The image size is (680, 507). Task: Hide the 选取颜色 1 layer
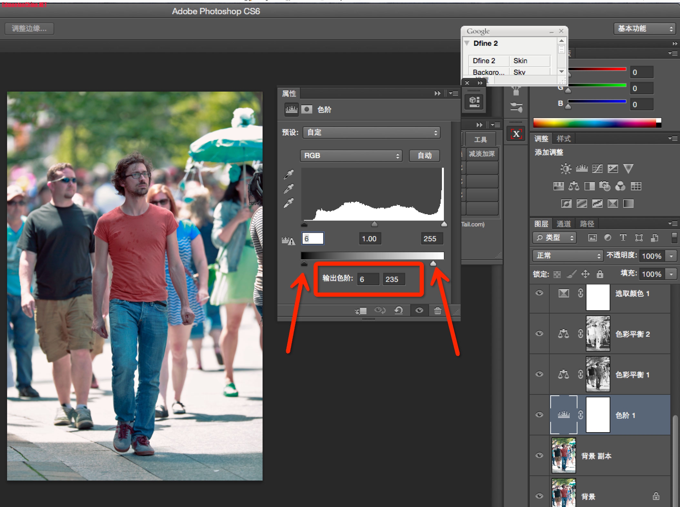click(539, 293)
